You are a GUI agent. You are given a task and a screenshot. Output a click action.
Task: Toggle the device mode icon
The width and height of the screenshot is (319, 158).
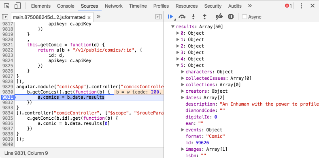pyautogui.click(x=18, y=6)
